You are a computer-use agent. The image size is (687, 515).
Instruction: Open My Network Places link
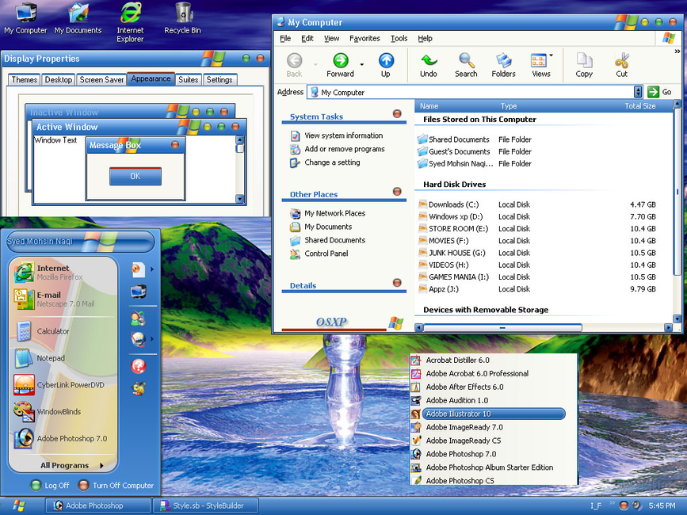point(334,213)
